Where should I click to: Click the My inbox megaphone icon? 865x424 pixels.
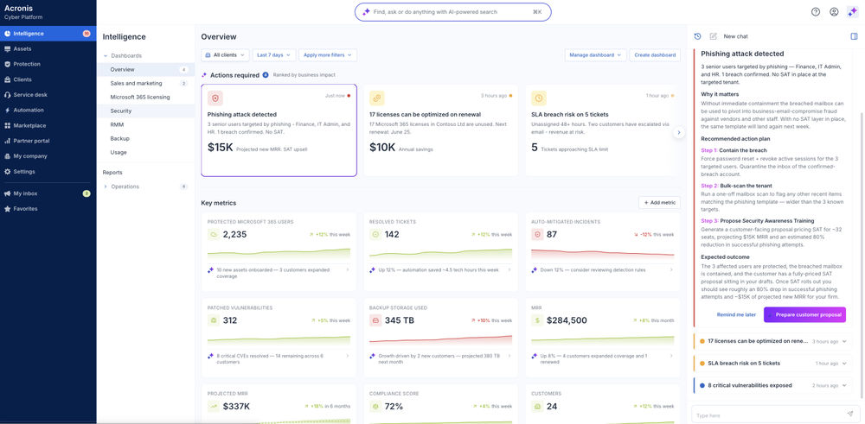click(7, 193)
